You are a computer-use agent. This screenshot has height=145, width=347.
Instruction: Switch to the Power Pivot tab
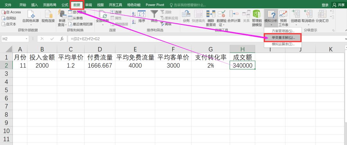[x=155, y=5]
